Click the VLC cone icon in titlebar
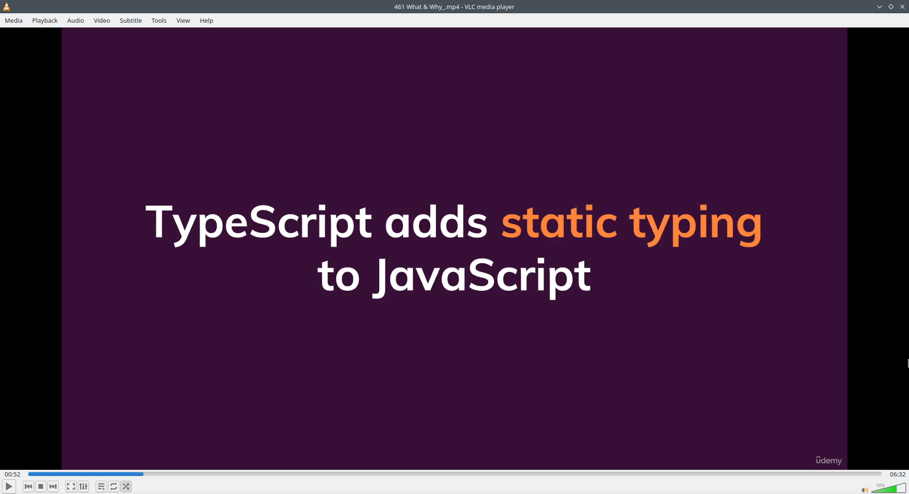 (6, 6)
